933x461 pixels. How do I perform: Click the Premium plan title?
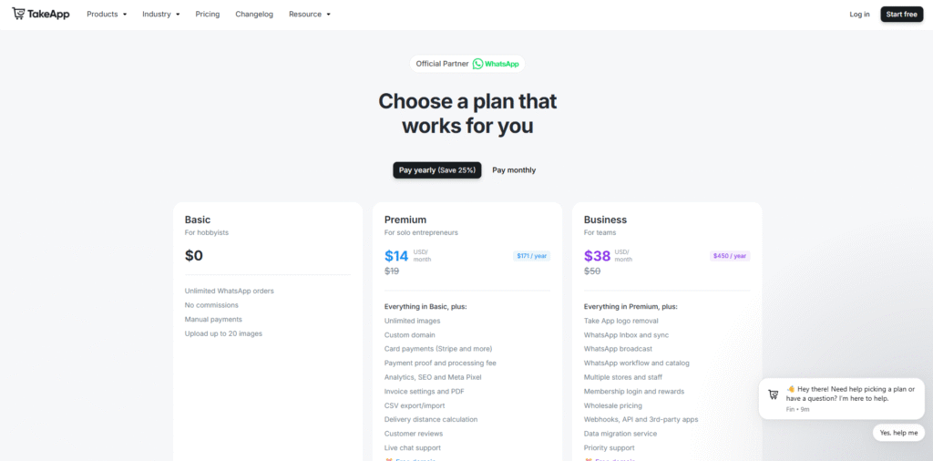click(405, 220)
